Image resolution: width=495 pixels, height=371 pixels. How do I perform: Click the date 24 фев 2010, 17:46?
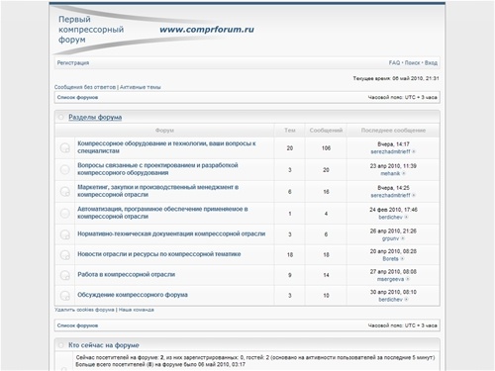[393, 210]
